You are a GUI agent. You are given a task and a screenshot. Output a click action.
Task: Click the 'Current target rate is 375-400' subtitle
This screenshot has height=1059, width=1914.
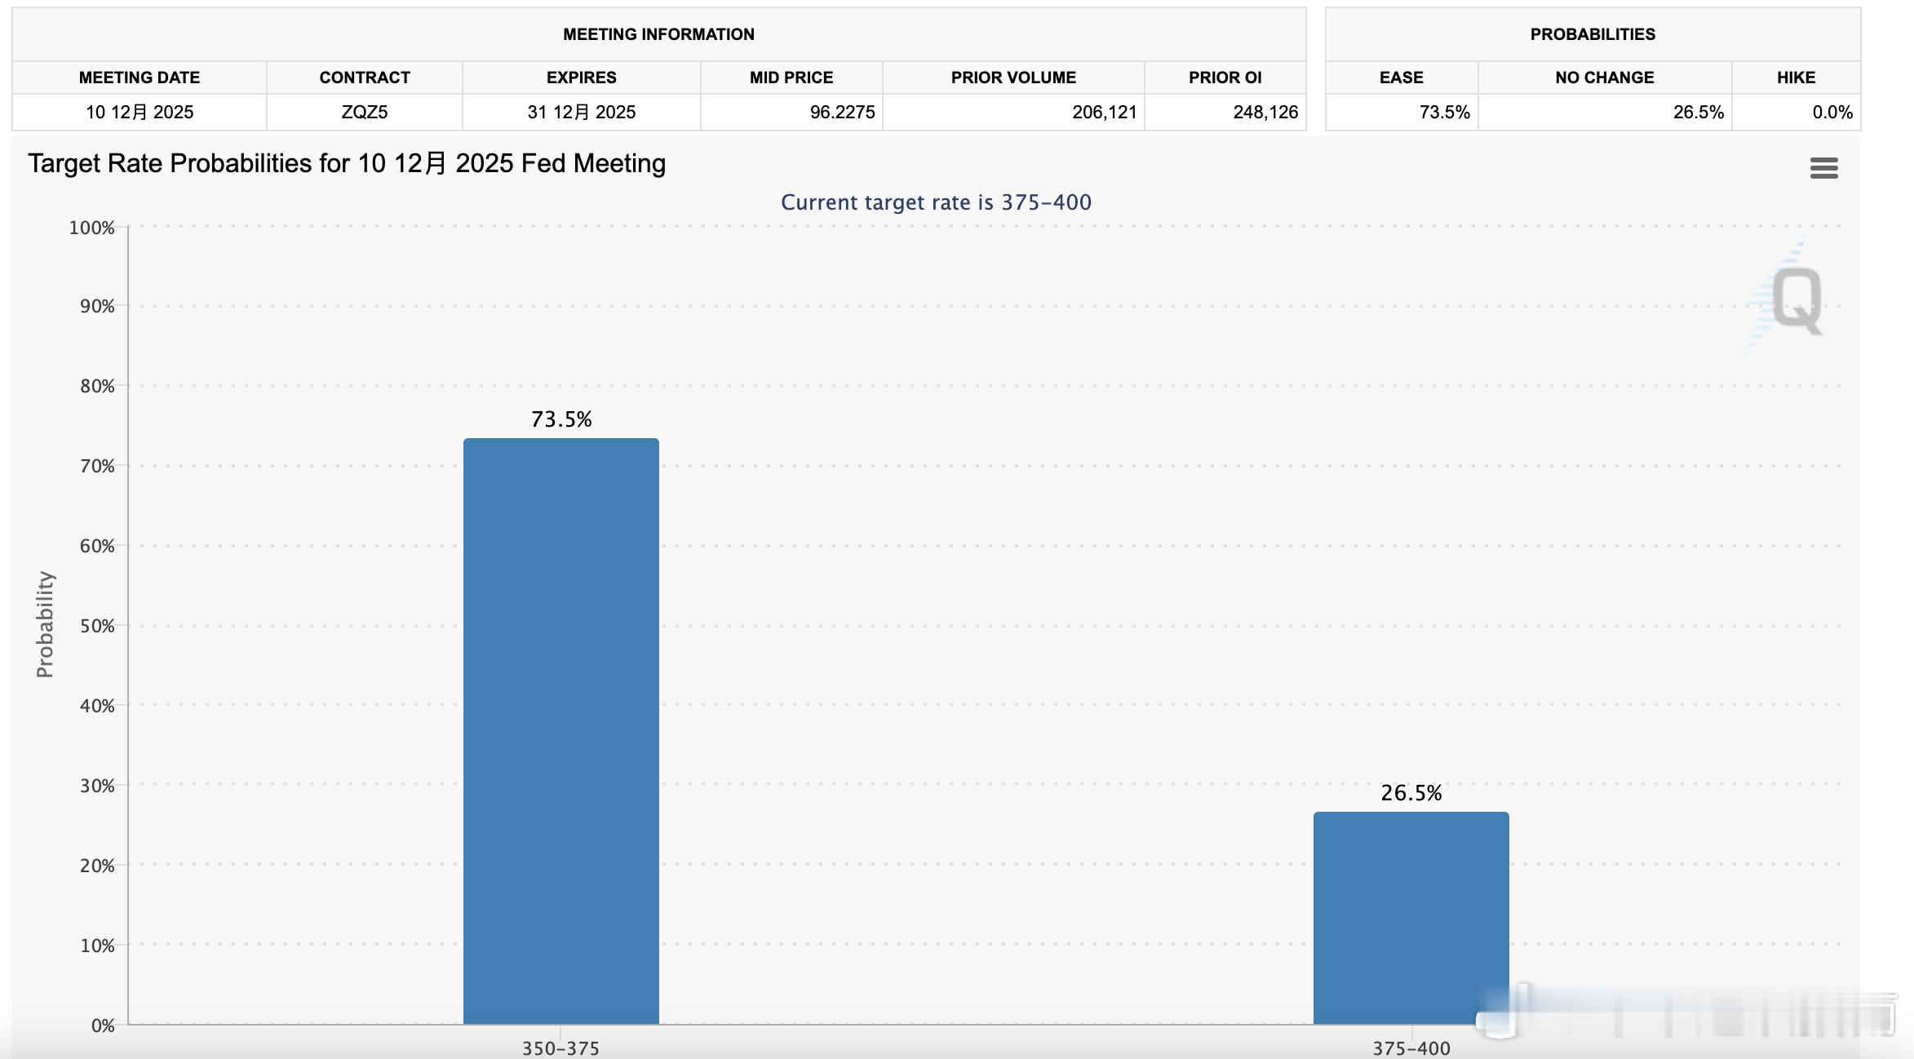pos(936,202)
